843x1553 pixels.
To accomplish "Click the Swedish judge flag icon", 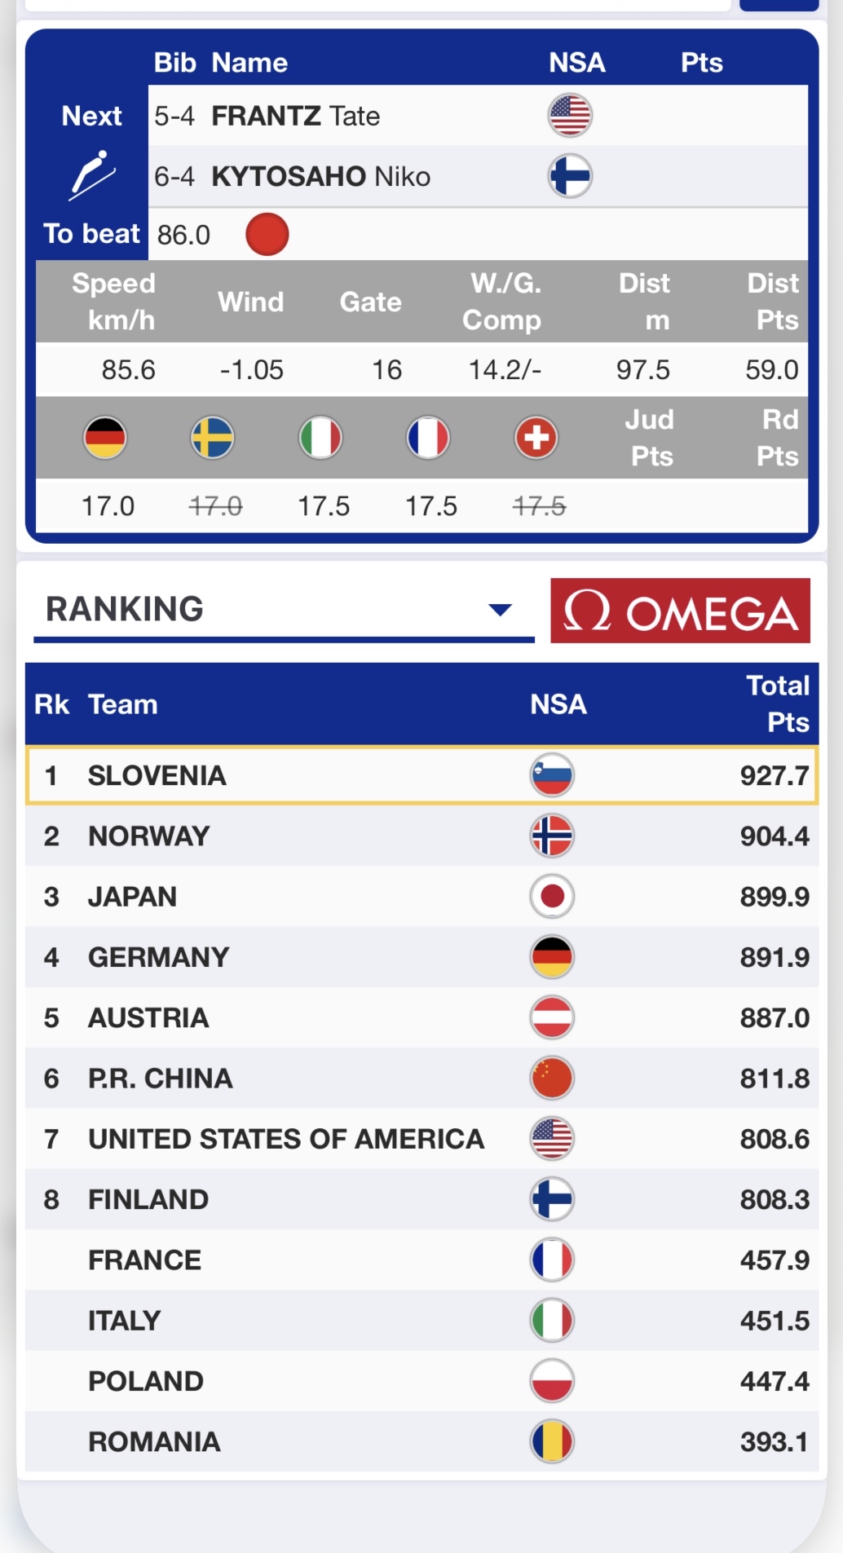I will click(213, 438).
